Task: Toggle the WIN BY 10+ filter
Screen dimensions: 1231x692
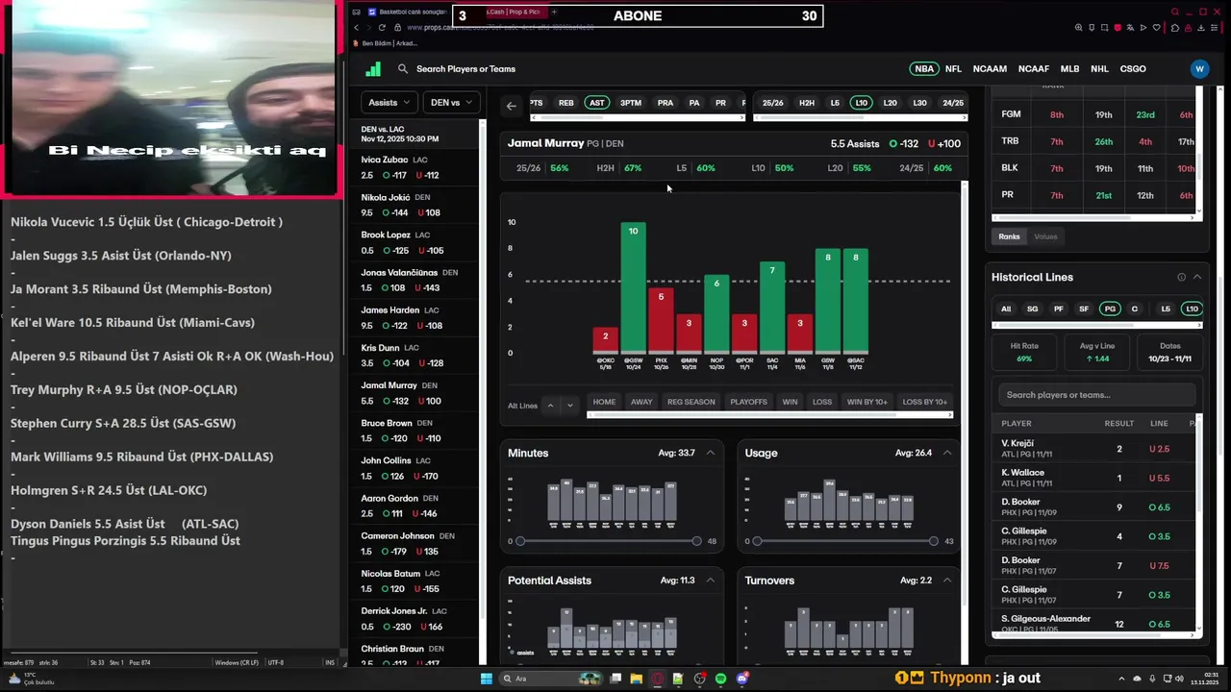Action: (867, 402)
